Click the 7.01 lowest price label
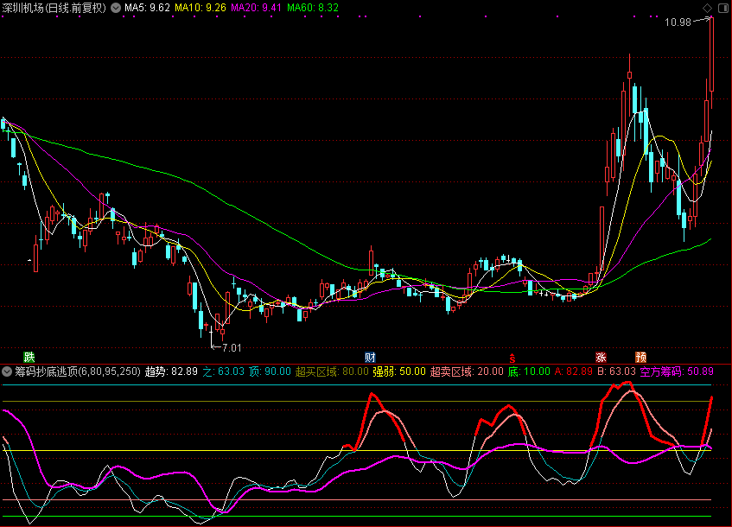 pyautogui.click(x=232, y=348)
